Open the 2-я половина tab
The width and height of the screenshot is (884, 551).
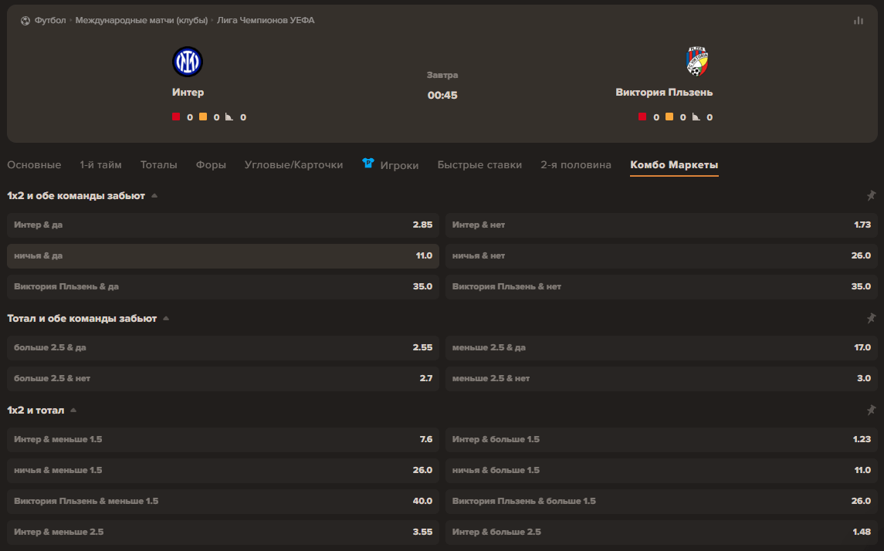coord(576,165)
